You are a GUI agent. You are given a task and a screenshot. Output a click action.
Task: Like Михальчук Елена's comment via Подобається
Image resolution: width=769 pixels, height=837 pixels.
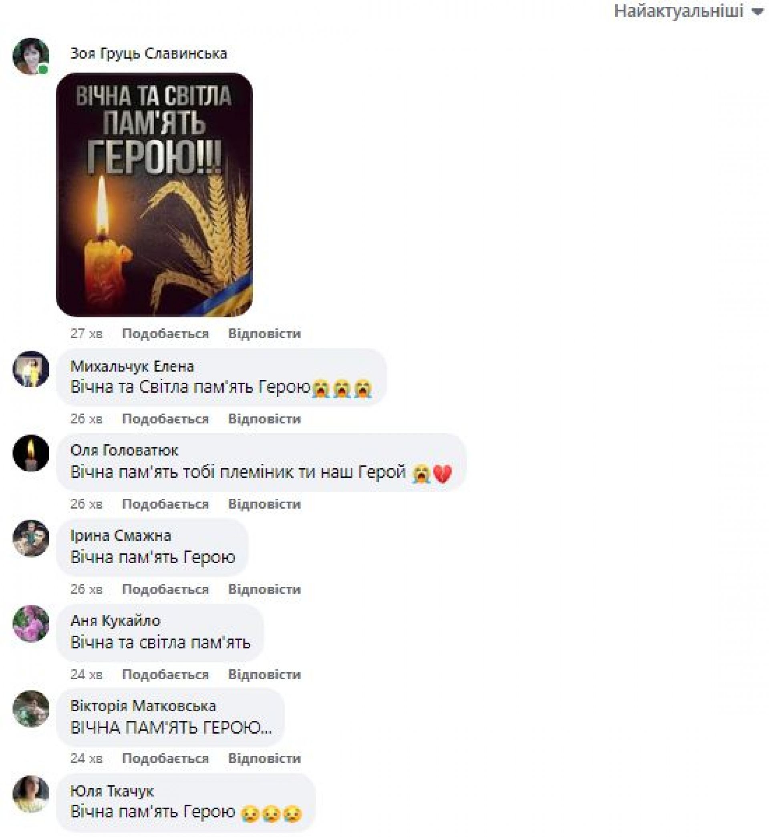coord(165,419)
